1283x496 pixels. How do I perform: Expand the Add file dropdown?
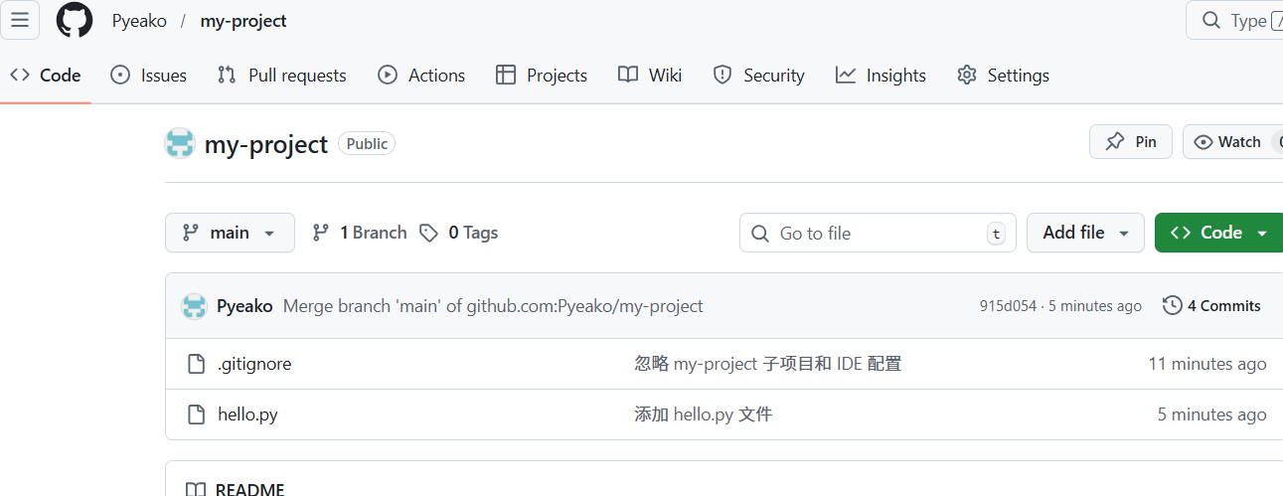pyautogui.click(x=1085, y=233)
